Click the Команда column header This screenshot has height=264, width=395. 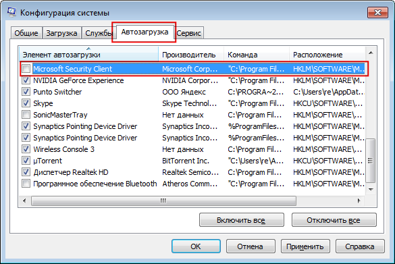pyautogui.click(x=257, y=55)
